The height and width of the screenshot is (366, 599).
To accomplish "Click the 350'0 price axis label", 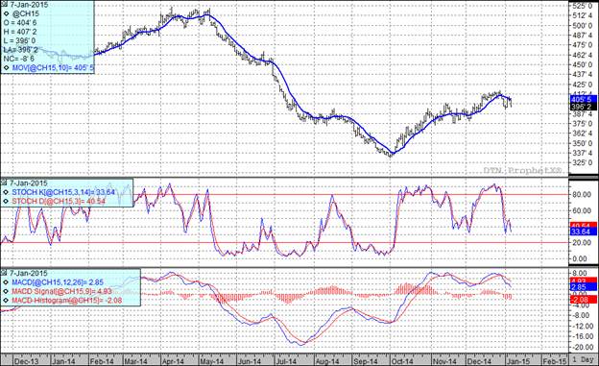I will click(582, 143).
